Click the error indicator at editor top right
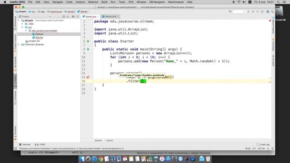Viewport: 290px width, 163px height. 270,21
